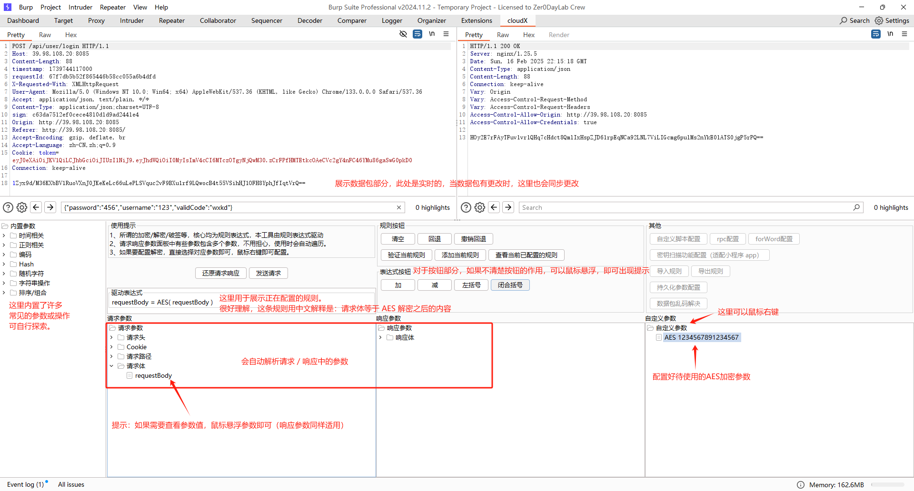Click the Burp Suite logo icon

click(8, 7)
